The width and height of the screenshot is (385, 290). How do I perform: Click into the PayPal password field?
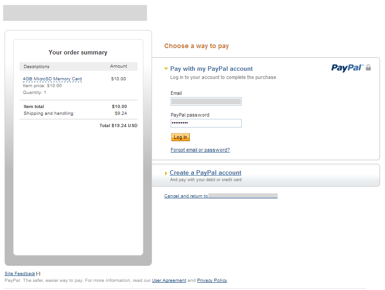206,123
